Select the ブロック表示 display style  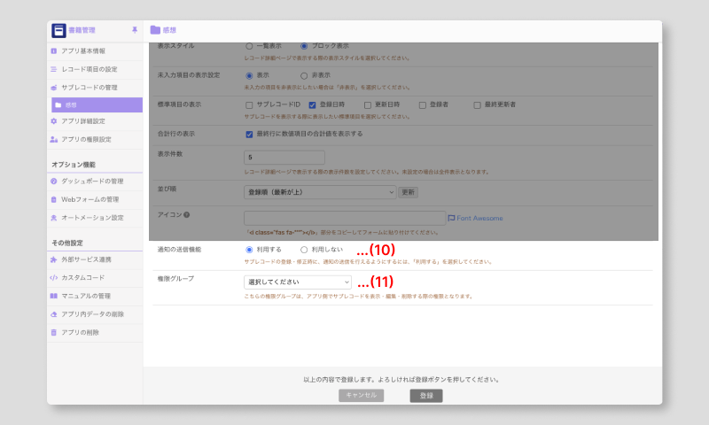pos(304,46)
